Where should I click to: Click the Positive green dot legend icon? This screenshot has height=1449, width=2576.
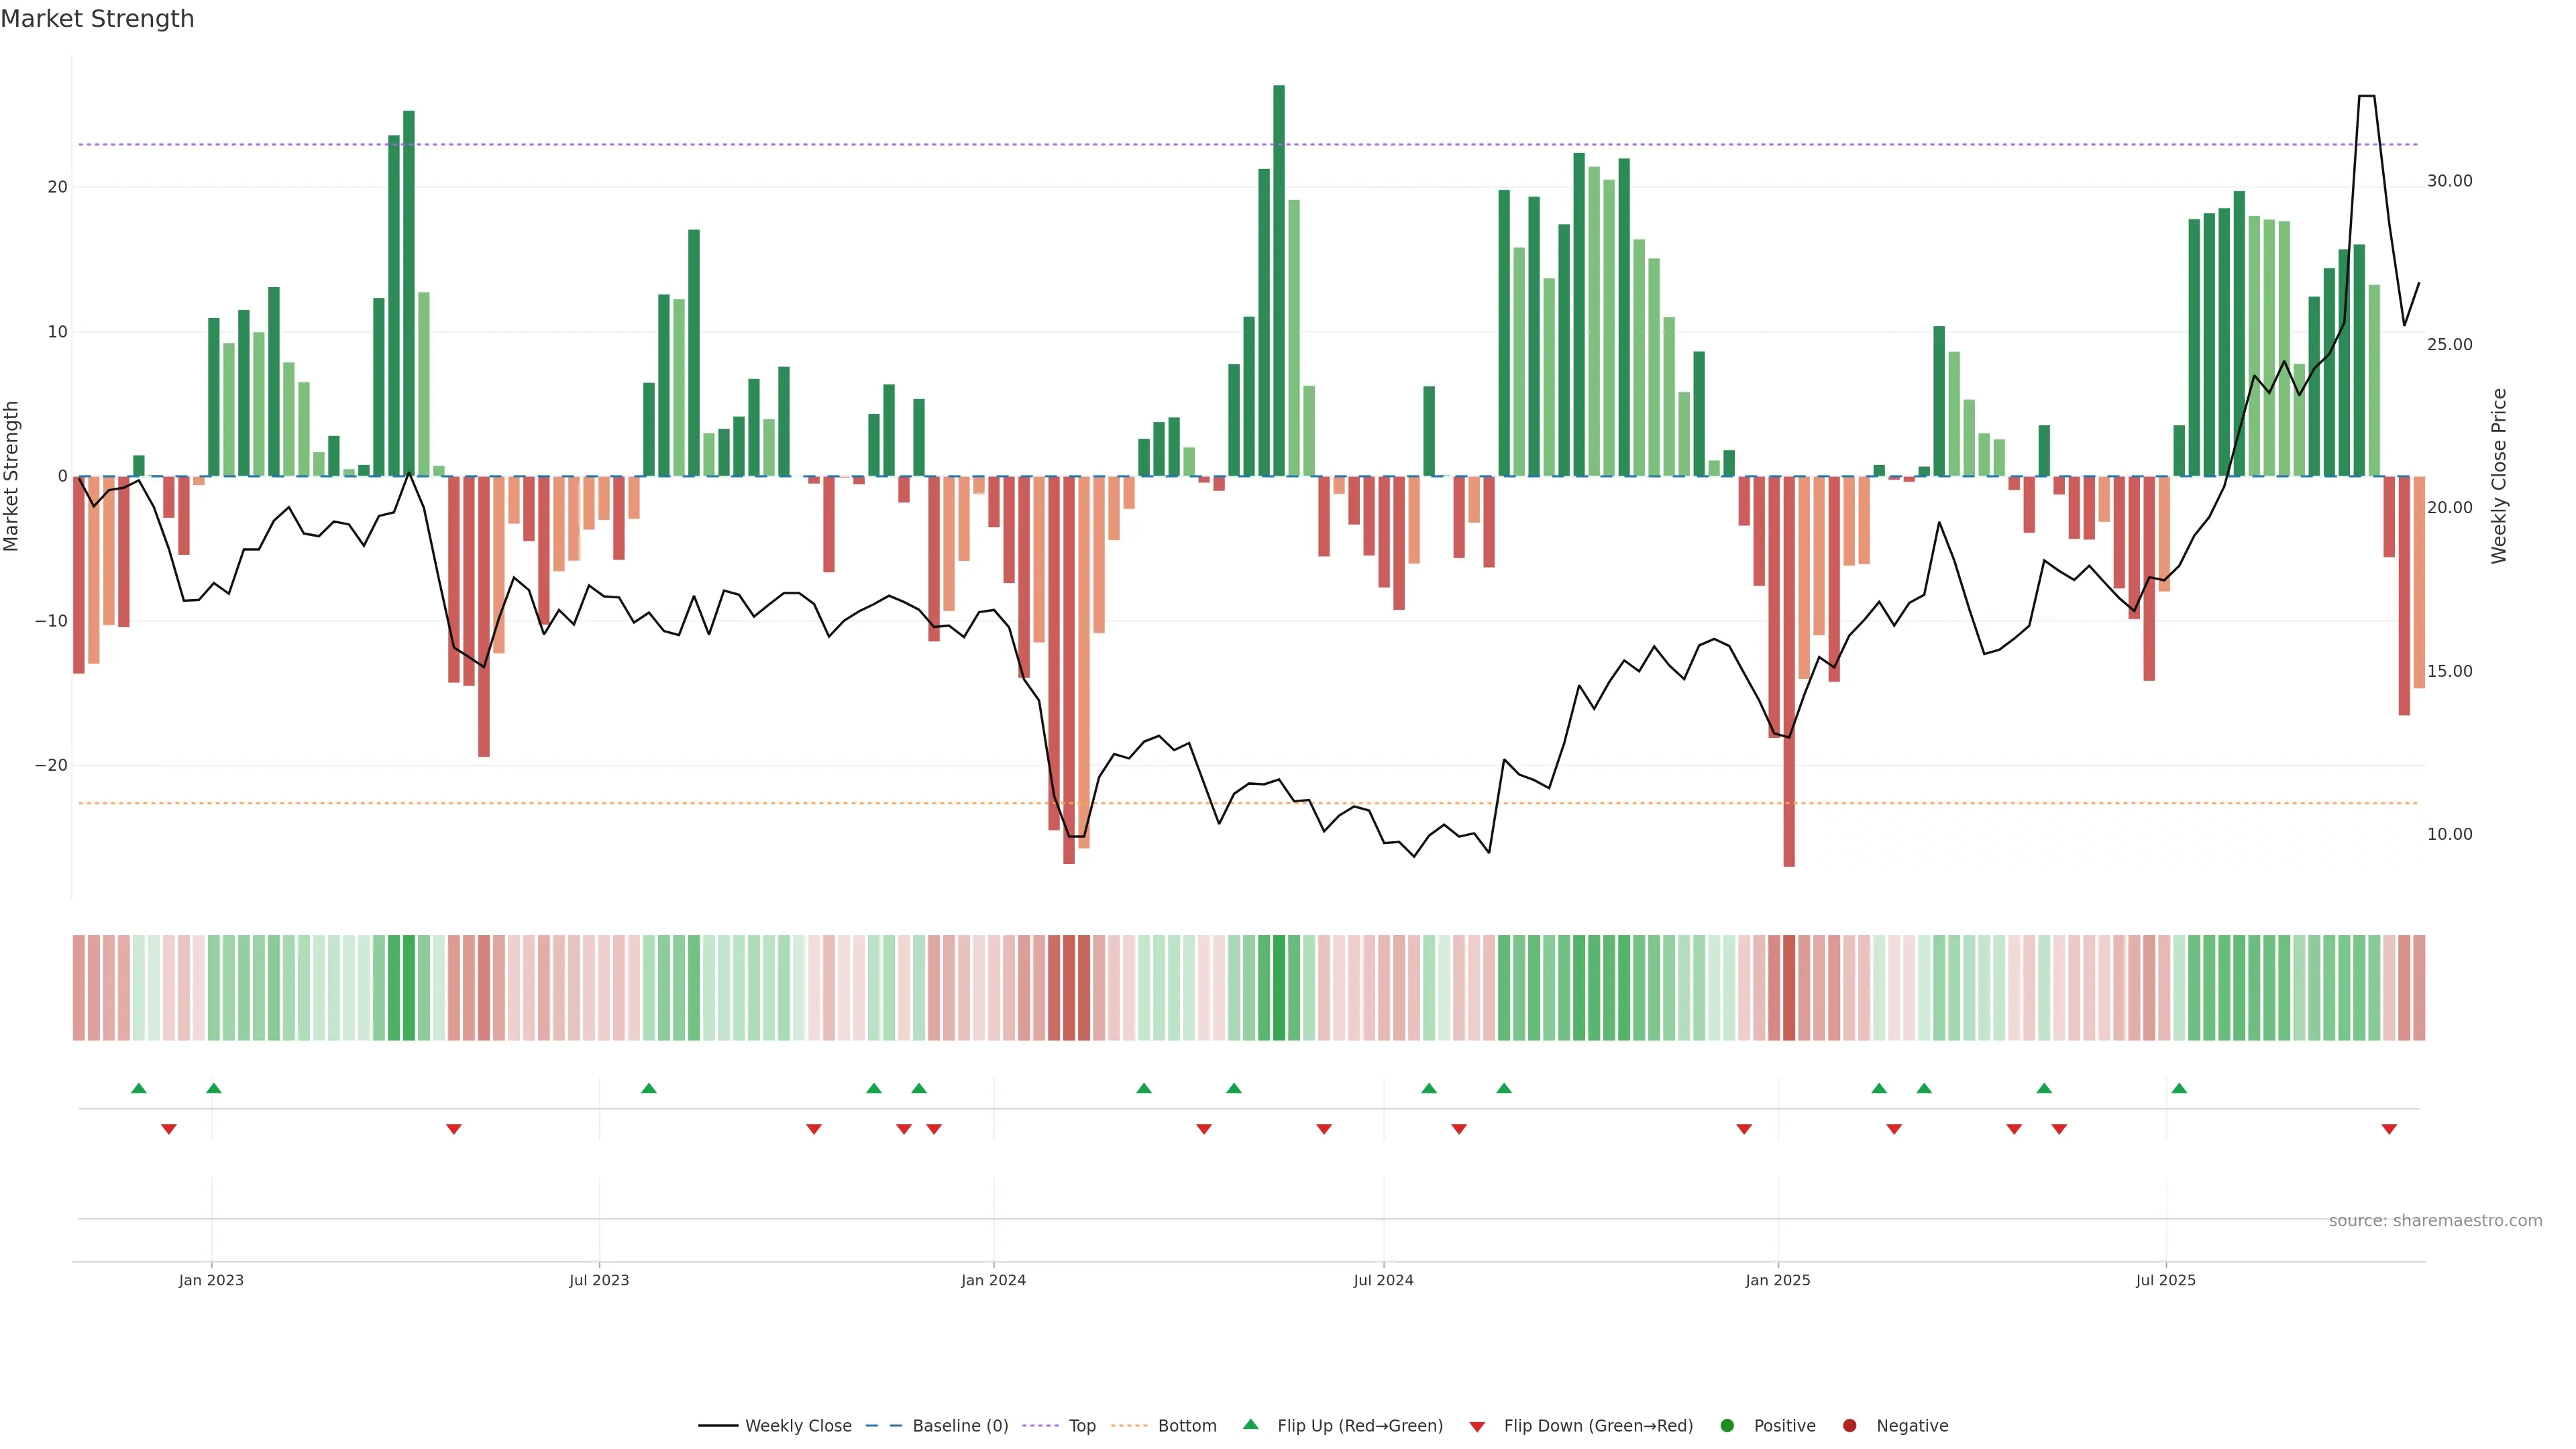(x=1727, y=1425)
